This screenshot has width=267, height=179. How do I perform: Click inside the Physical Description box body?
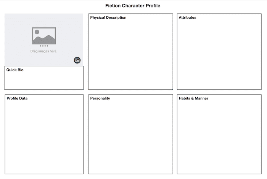pos(130,54)
